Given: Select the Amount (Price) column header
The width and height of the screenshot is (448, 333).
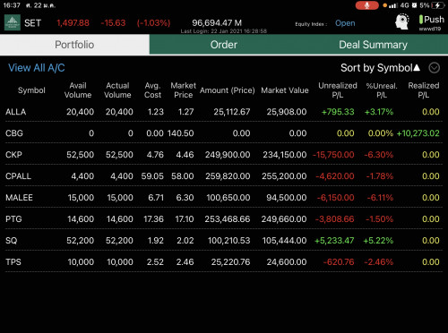Looking at the screenshot, I should coord(228,90).
